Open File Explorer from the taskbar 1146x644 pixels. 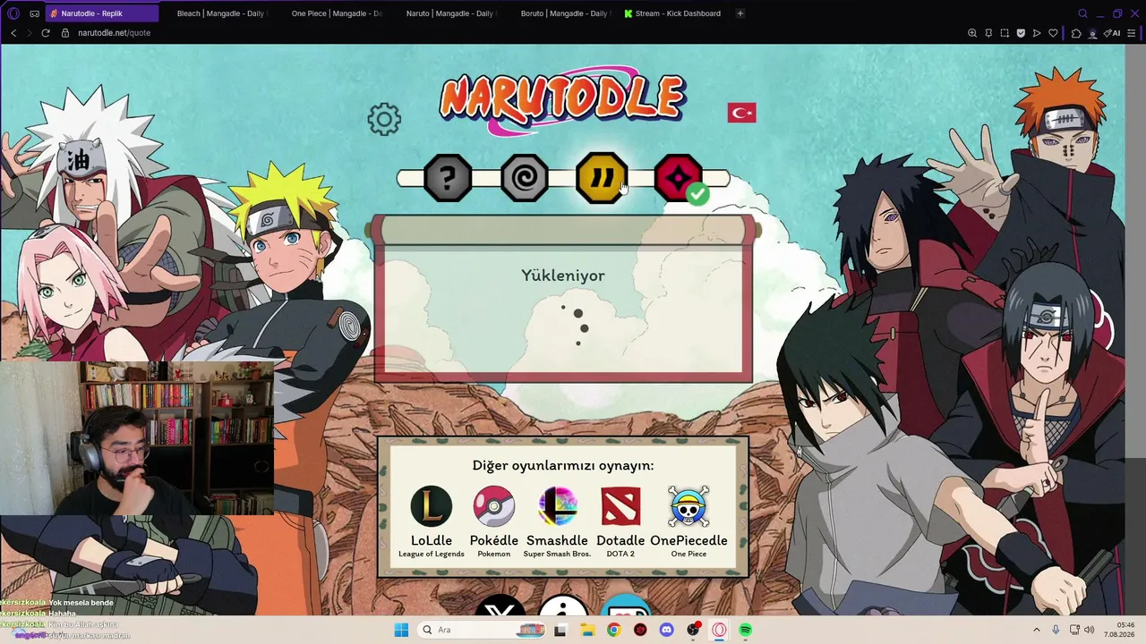point(587,630)
